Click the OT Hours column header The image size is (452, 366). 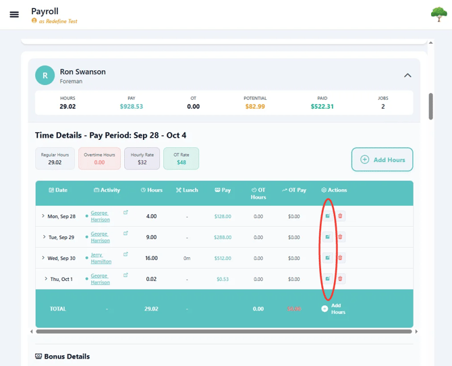[258, 193]
